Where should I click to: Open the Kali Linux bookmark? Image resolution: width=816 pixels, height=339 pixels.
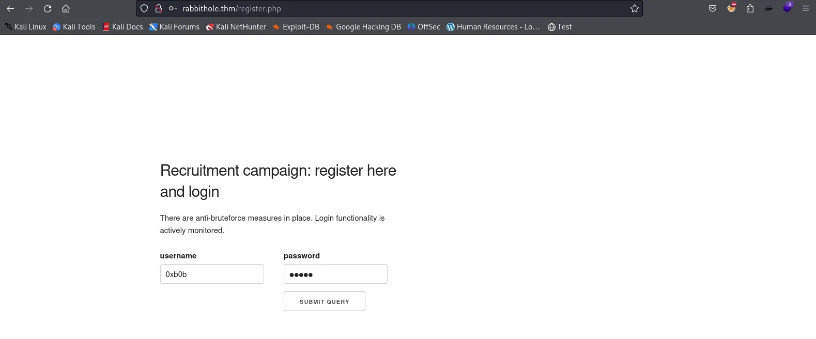click(25, 27)
